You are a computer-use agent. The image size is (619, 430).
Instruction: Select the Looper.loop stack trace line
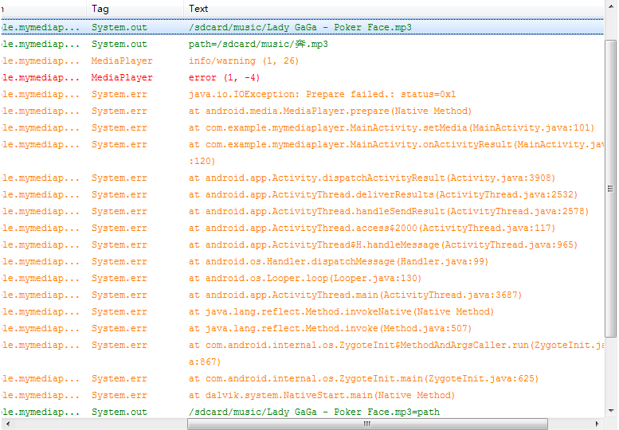303,278
